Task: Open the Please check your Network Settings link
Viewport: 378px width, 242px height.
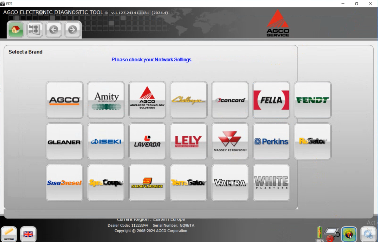Action: 152,60
